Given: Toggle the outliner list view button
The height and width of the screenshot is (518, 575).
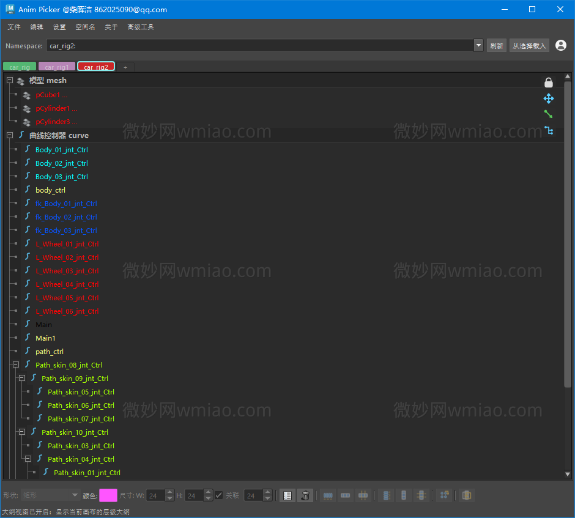Looking at the screenshot, I should pyautogui.click(x=287, y=495).
